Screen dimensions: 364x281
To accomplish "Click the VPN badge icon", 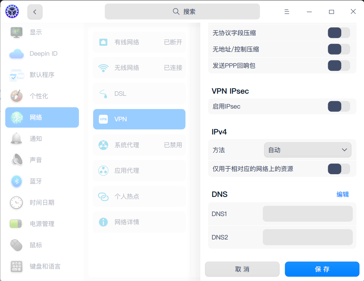I will point(103,119).
